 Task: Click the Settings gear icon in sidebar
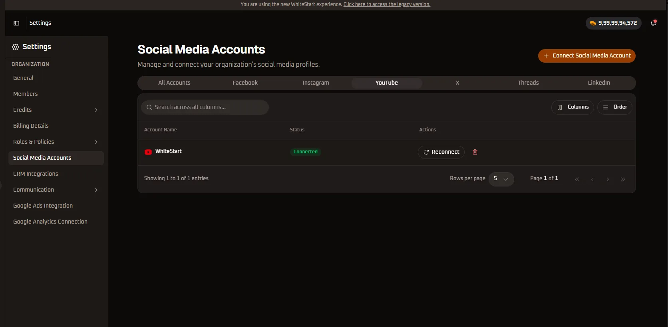tap(16, 47)
